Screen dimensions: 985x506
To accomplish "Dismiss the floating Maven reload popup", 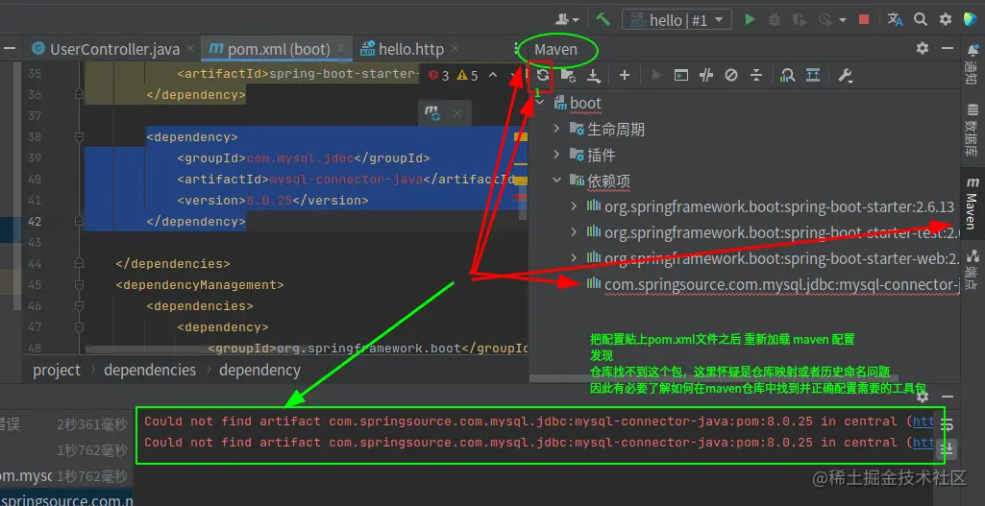I will coord(457,113).
